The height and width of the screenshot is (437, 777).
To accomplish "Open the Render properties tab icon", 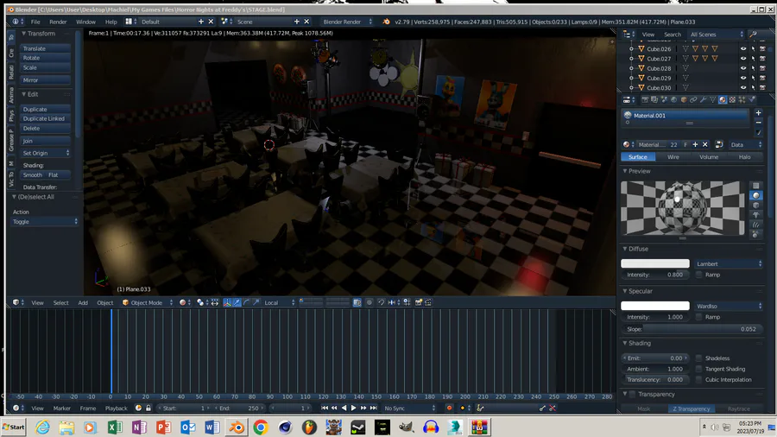I will [645, 99].
